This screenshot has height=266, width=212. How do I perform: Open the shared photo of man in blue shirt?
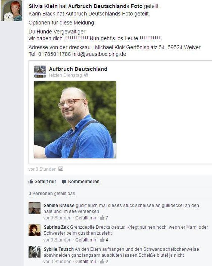pos(75,119)
